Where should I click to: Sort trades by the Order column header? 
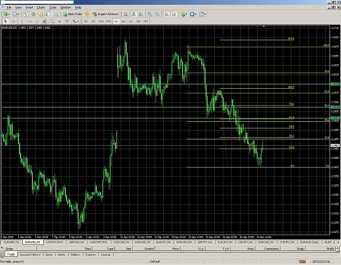tap(21, 249)
